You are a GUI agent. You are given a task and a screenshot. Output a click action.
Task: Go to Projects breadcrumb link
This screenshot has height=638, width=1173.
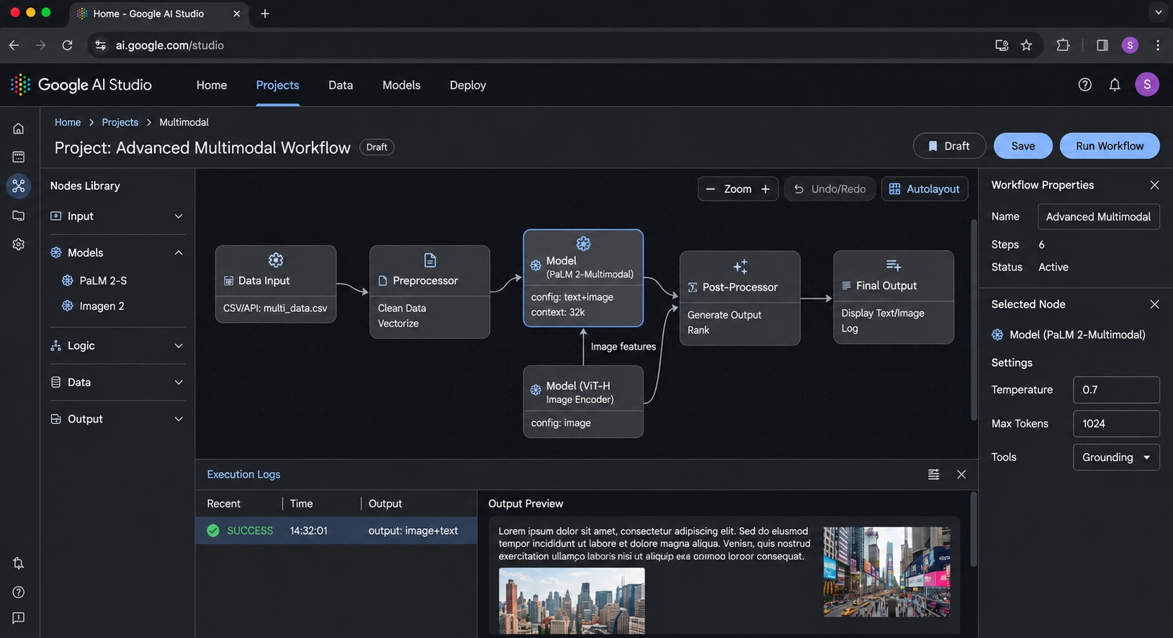[120, 122]
